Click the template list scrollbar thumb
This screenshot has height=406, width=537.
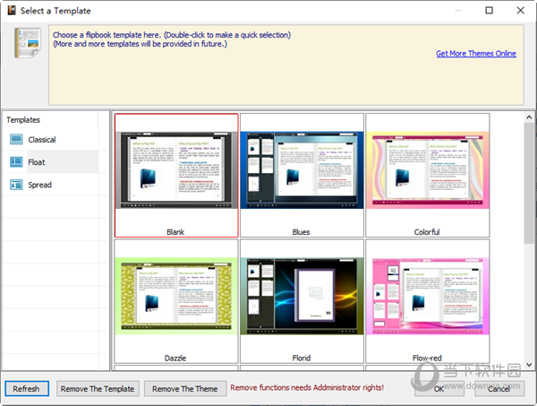[x=529, y=183]
